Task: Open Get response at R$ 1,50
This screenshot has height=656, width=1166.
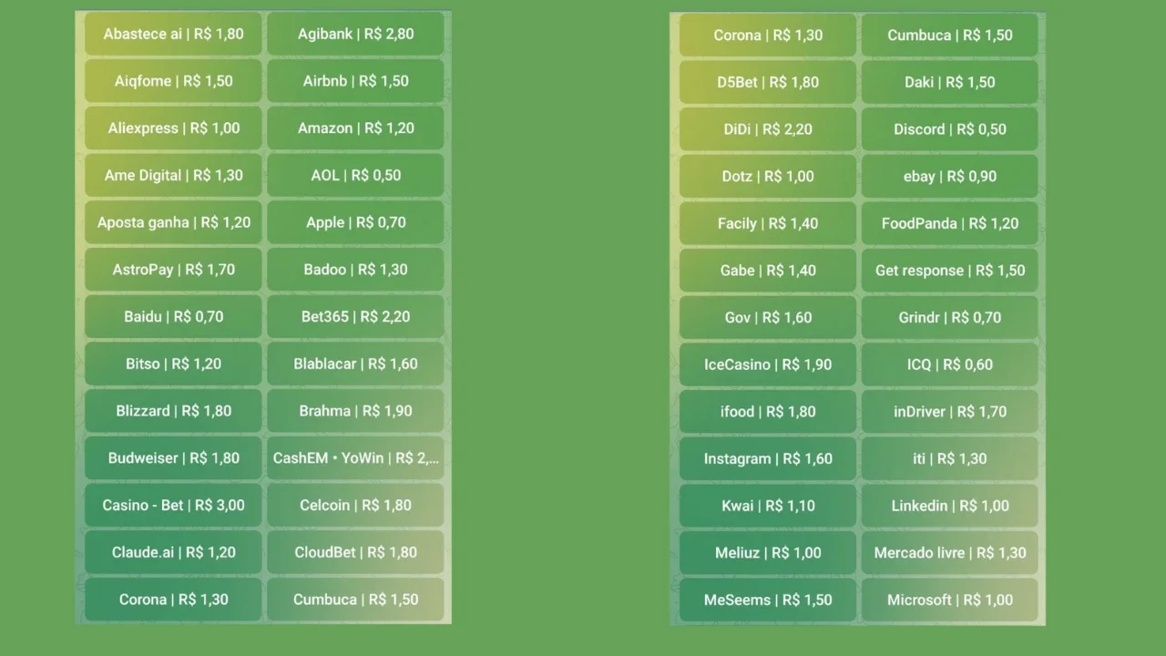Action: pos(950,271)
